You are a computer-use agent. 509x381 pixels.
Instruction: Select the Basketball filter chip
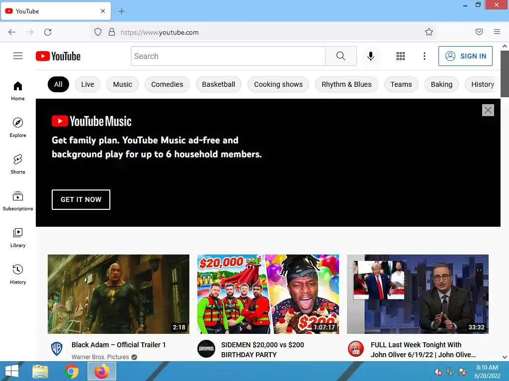(x=219, y=84)
